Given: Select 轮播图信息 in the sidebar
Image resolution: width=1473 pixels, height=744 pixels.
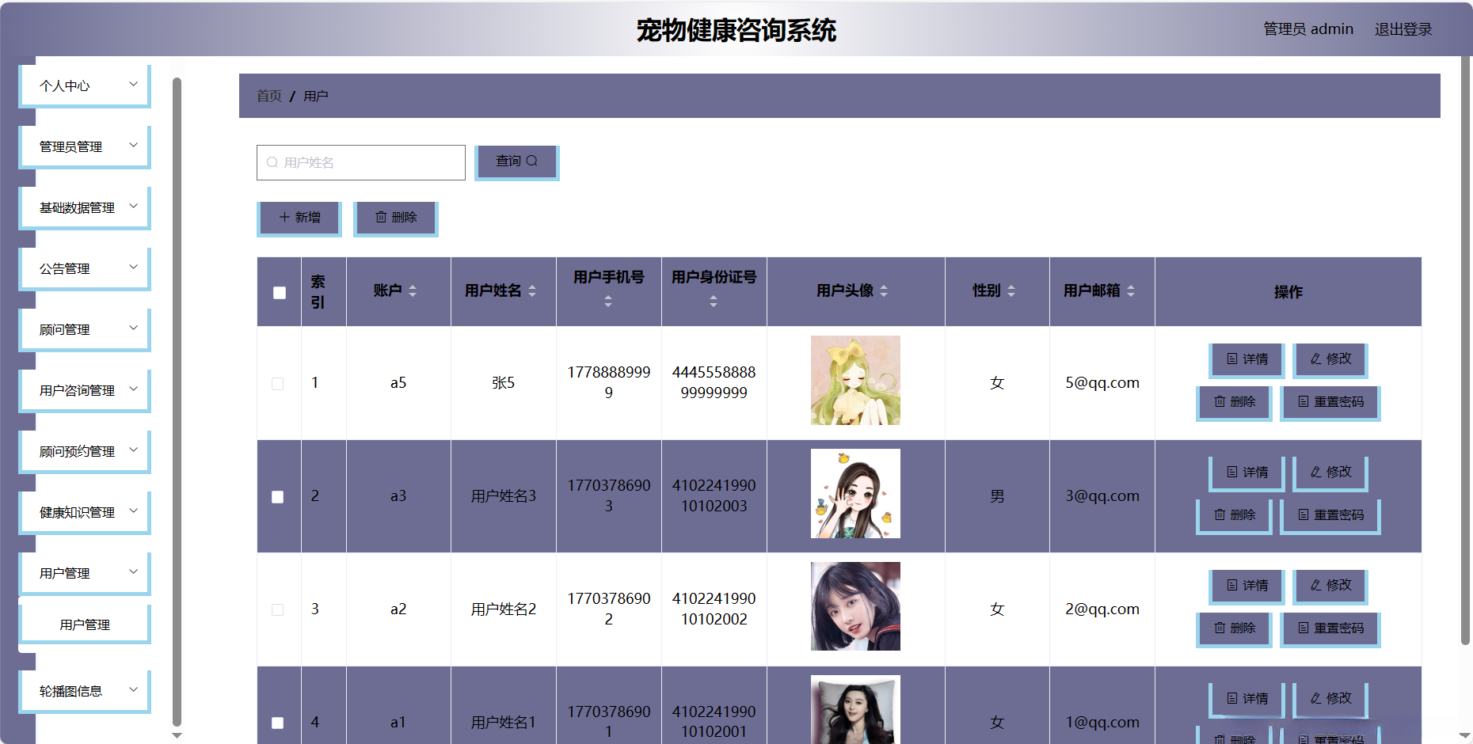Looking at the screenshot, I should click(x=84, y=690).
